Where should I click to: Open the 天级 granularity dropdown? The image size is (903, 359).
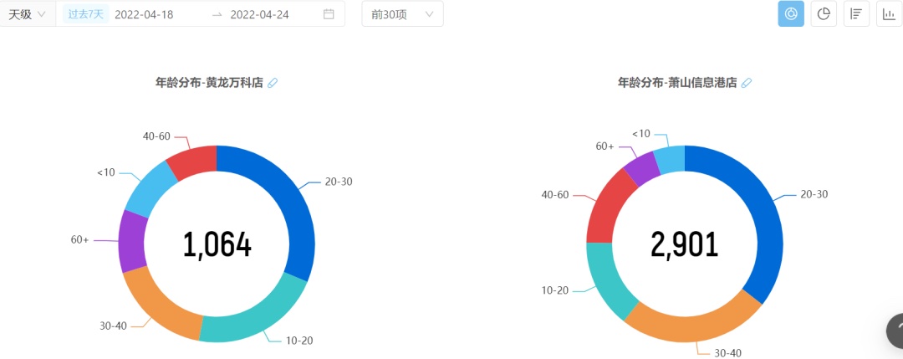tap(28, 14)
